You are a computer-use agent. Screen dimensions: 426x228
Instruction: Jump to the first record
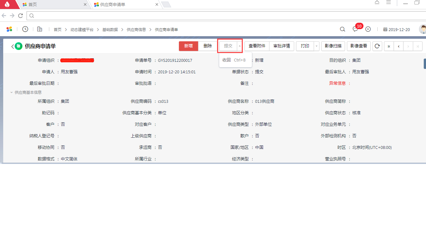(389, 46)
